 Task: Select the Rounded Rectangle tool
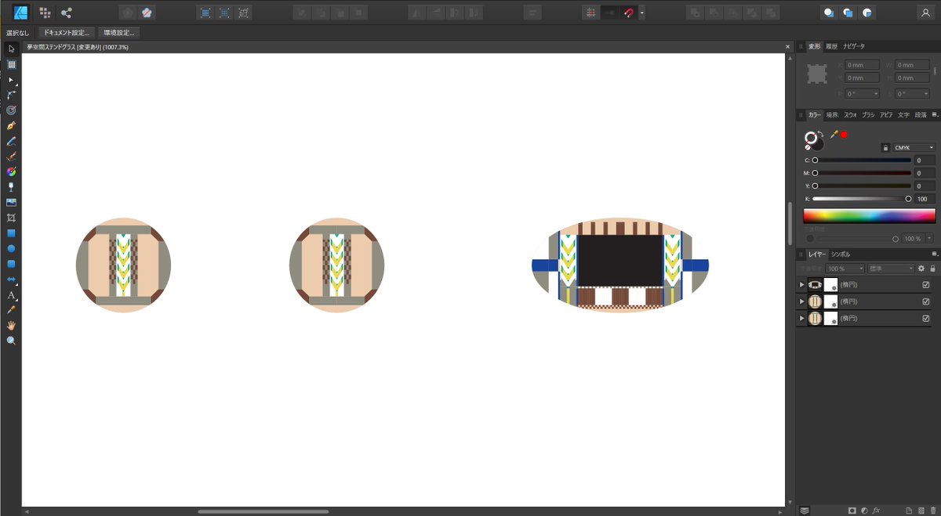click(11, 264)
